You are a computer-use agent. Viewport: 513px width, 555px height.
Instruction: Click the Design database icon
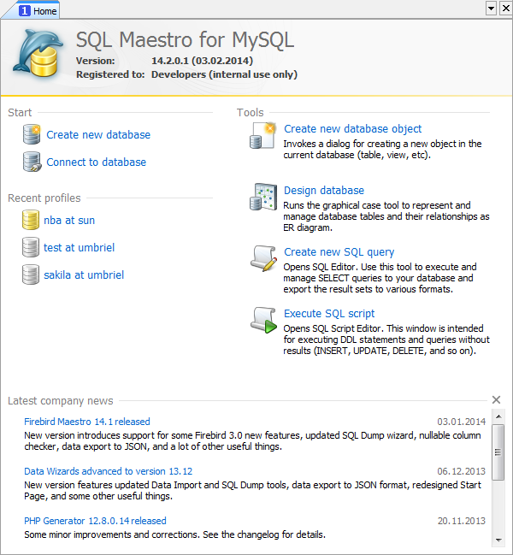(x=262, y=198)
